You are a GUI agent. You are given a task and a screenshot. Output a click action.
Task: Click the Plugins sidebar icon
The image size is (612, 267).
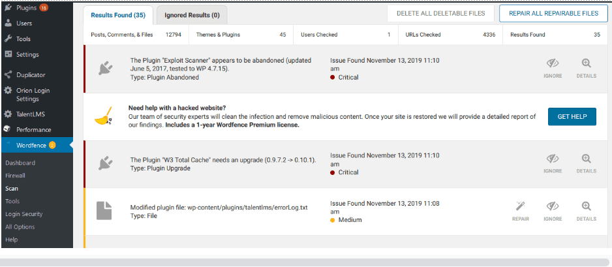pyautogui.click(x=8, y=7)
